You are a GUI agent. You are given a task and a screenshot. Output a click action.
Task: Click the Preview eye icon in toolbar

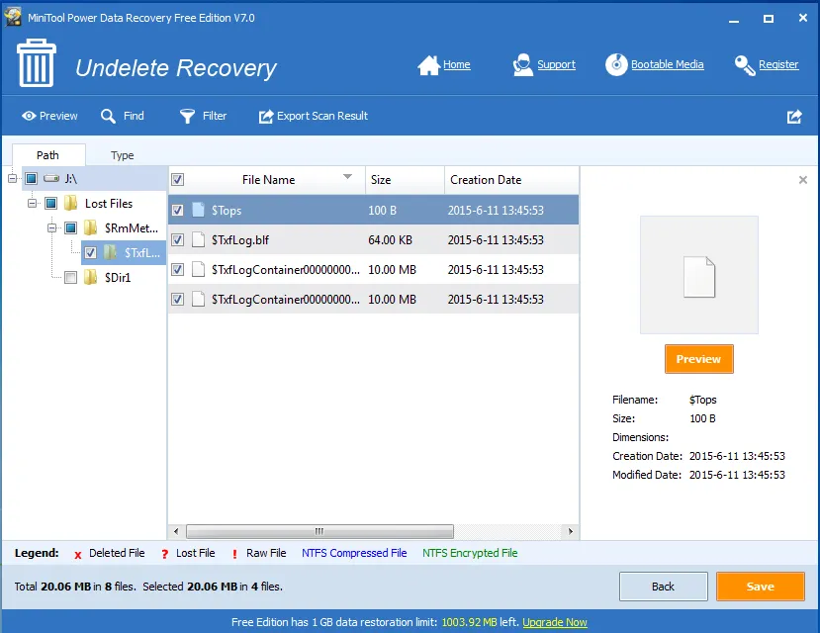pyautogui.click(x=29, y=116)
